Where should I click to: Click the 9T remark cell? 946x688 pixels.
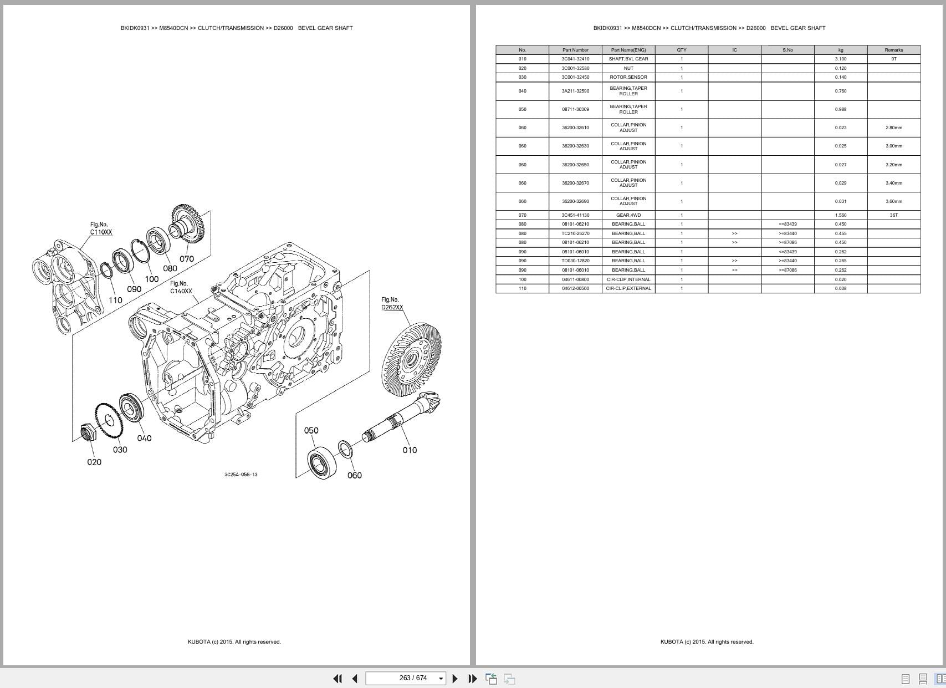(893, 59)
